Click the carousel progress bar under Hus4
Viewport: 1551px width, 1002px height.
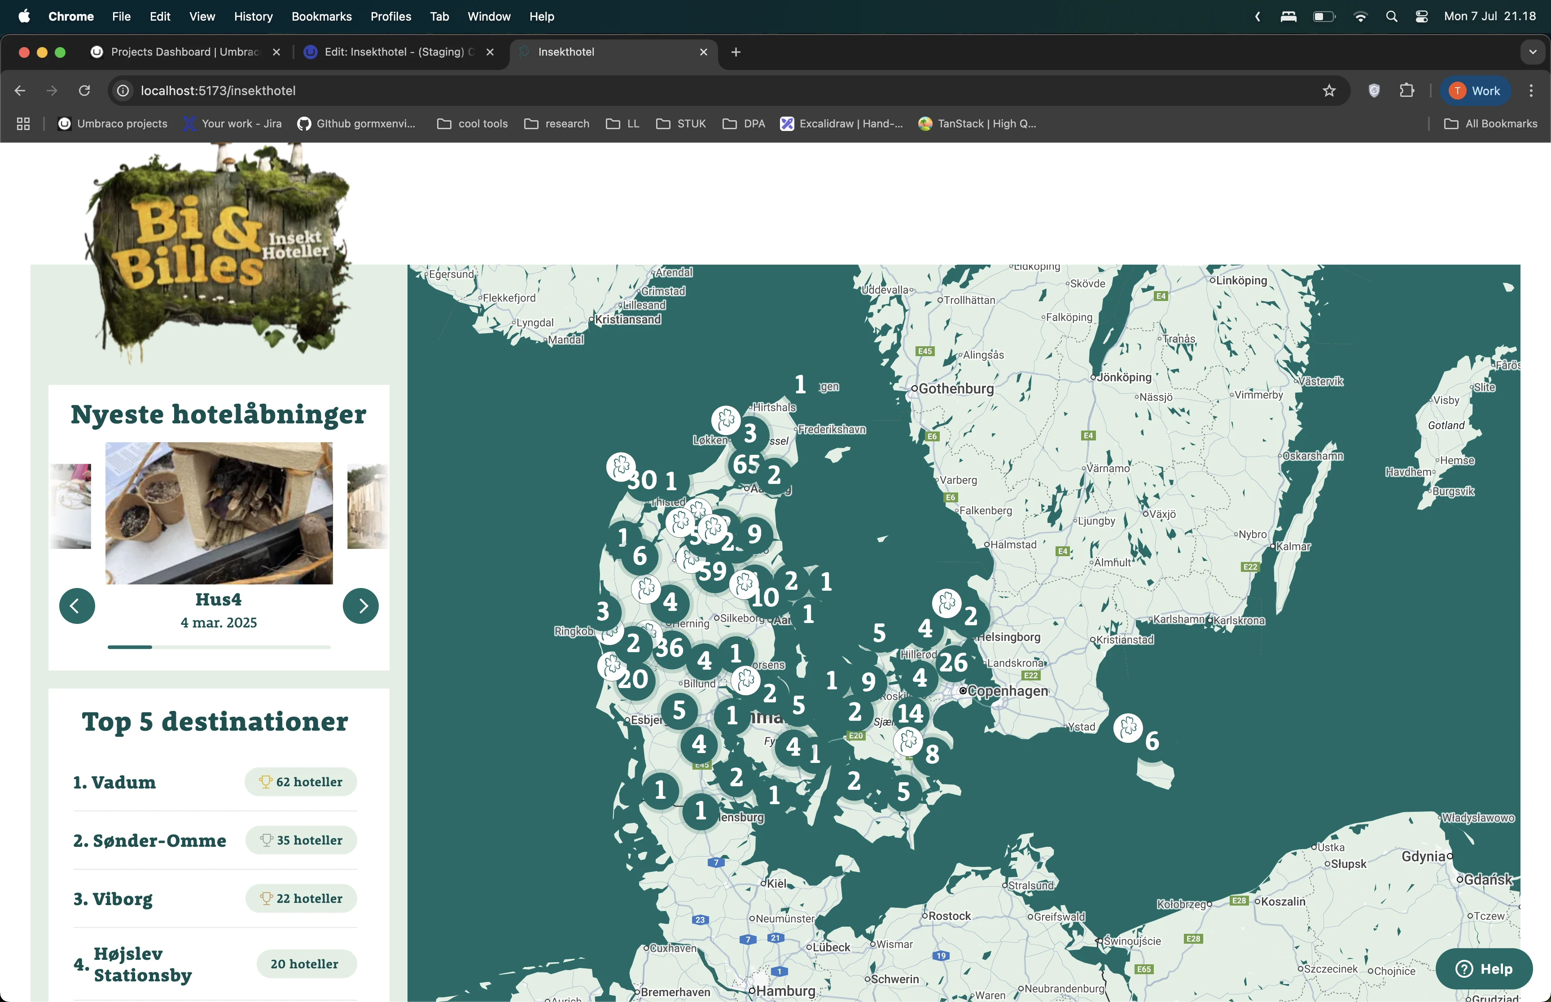(219, 647)
